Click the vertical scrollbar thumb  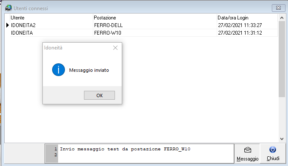pyautogui.click(x=282, y=59)
